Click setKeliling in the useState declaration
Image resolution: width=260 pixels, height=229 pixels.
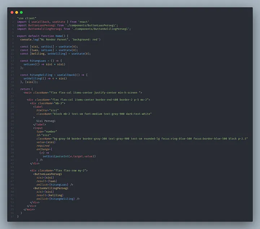point(57,54)
